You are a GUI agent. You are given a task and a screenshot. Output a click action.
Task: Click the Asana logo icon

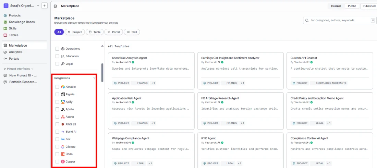click(63, 117)
